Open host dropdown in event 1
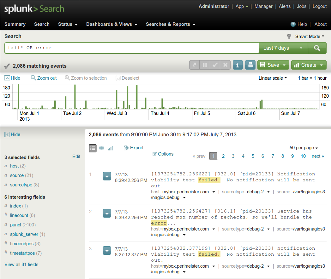The image size is (331, 279). [x=214, y=192]
